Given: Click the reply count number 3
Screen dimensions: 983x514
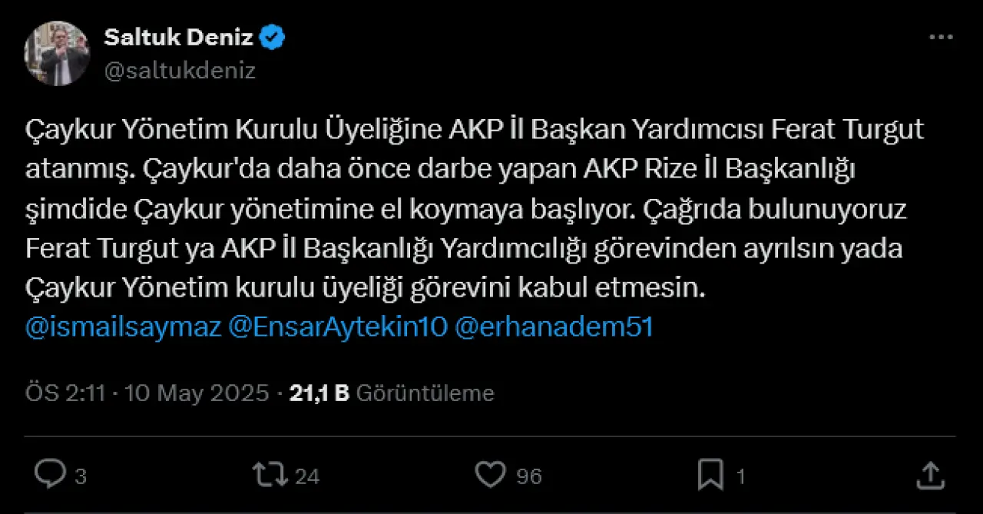Looking at the screenshot, I should tap(81, 477).
